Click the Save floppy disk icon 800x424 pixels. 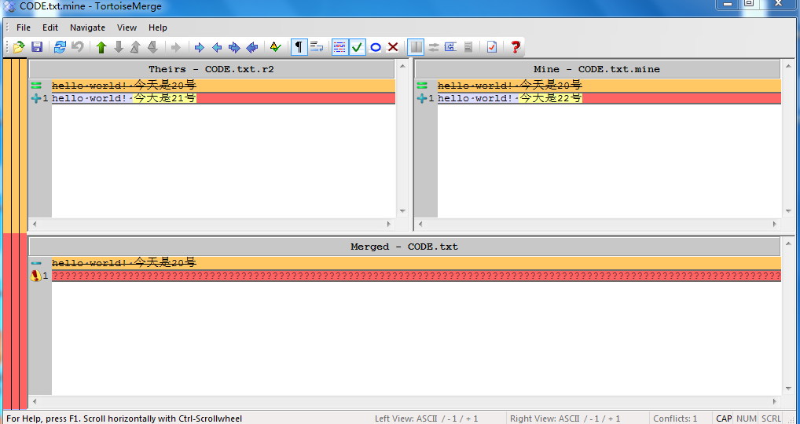point(37,47)
